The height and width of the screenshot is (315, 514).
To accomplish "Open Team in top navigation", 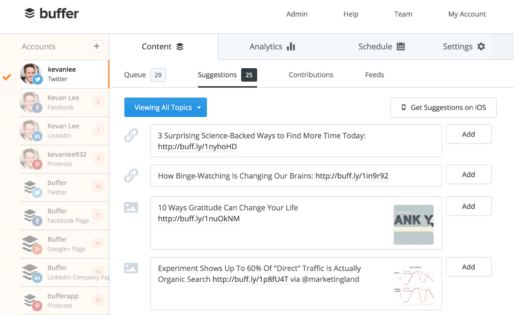I will [x=403, y=14].
